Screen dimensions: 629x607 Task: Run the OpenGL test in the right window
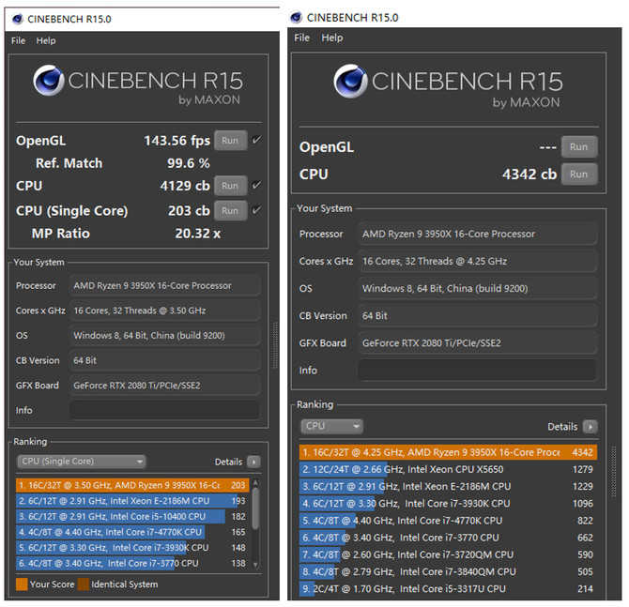click(x=578, y=146)
